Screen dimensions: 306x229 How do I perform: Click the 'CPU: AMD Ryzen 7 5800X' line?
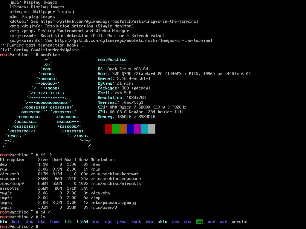click(142, 107)
